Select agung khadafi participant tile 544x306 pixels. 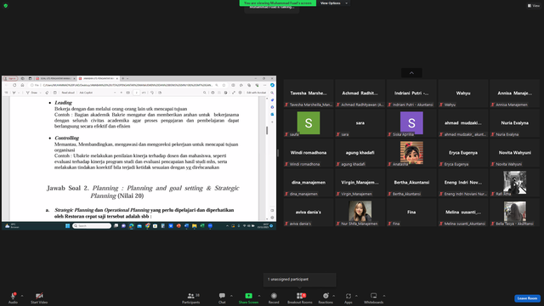360,153
